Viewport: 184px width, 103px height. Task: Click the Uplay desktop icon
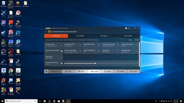(x=3, y=71)
